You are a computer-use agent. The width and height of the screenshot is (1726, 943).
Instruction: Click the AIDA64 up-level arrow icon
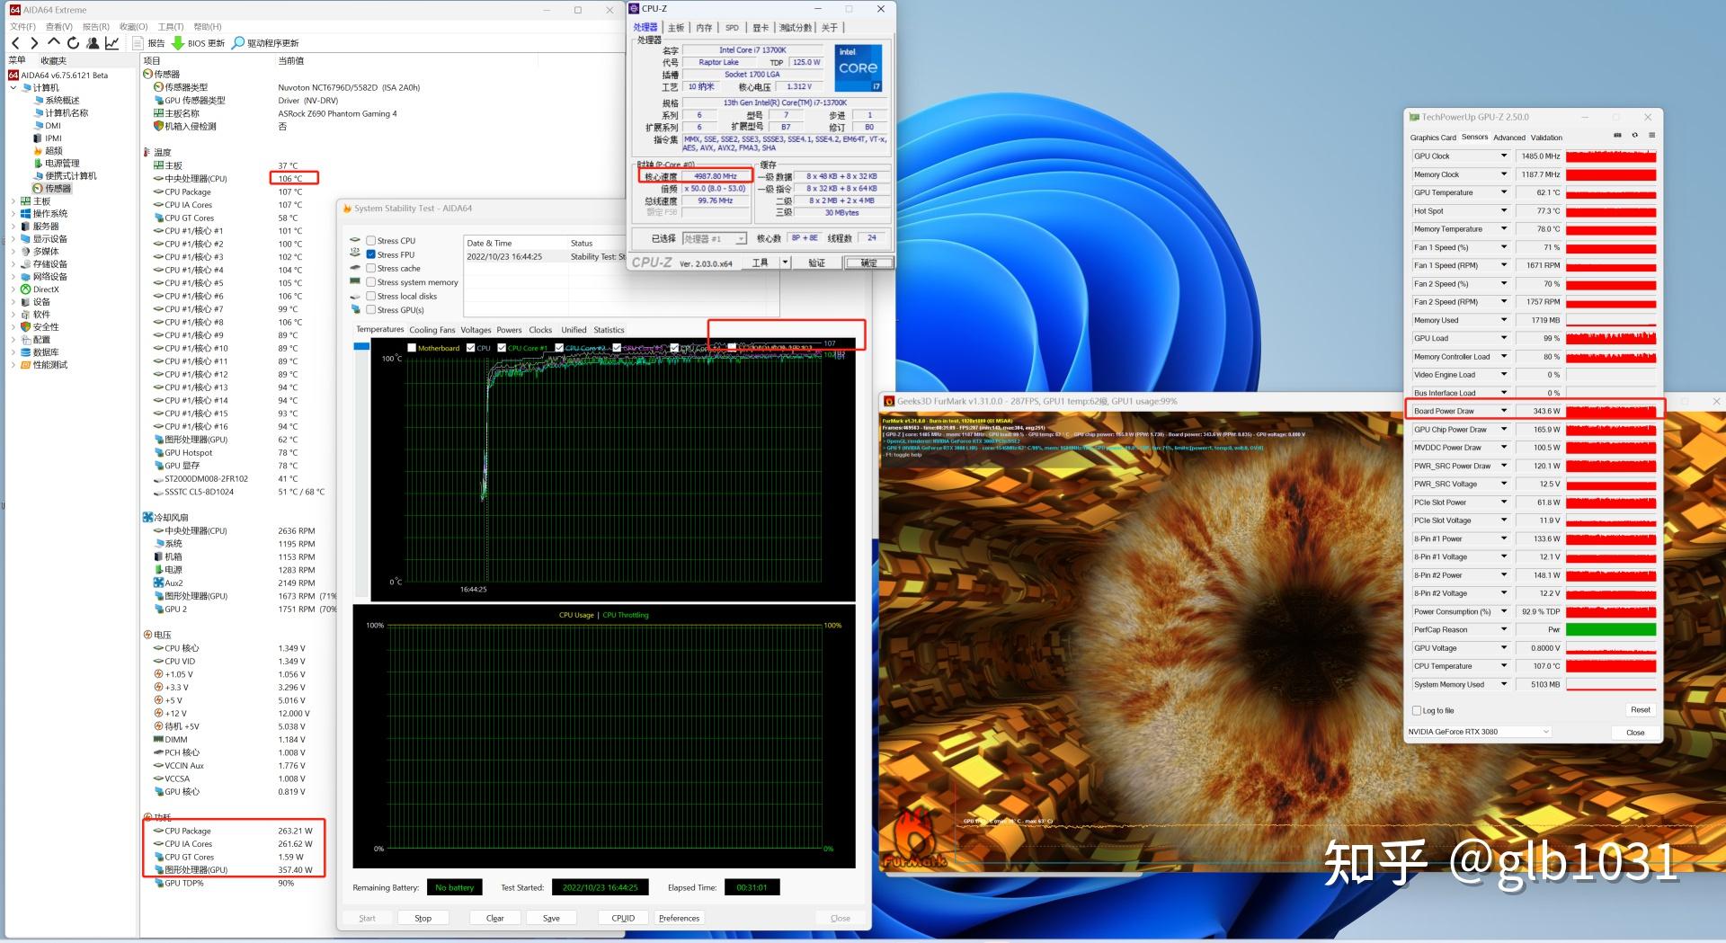click(x=54, y=42)
